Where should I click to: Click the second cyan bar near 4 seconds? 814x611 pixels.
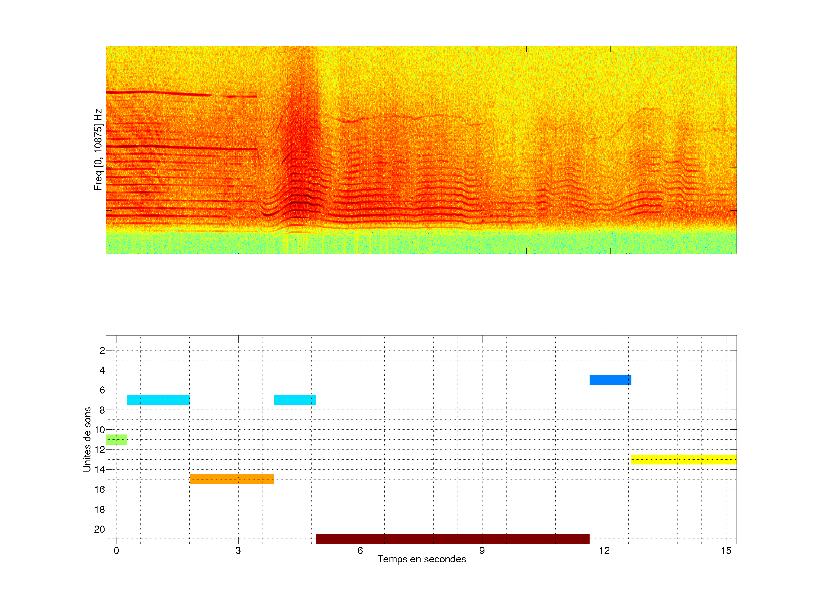click(x=295, y=400)
